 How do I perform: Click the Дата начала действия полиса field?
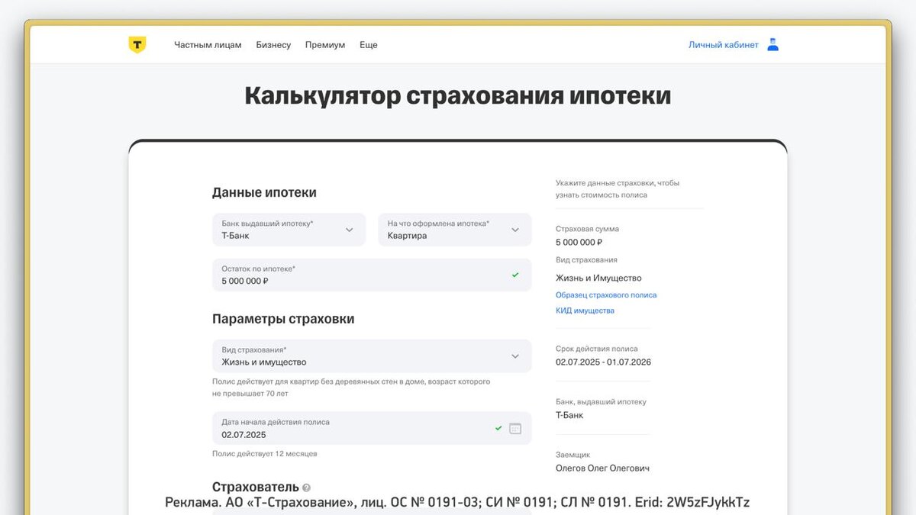tap(372, 429)
